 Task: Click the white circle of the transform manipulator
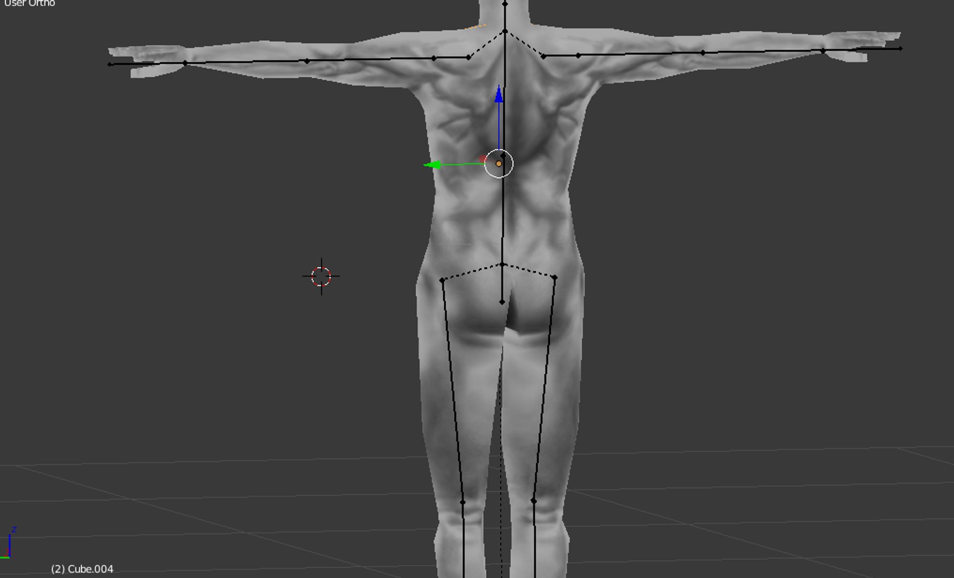tap(499, 164)
